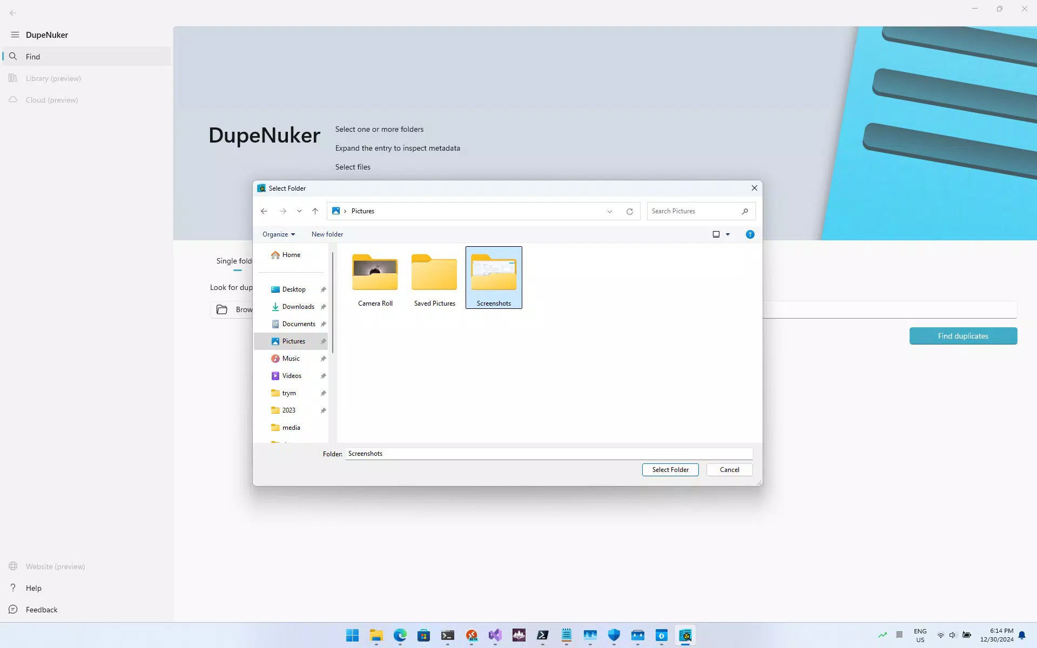The width and height of the screenshot is (1037, 648).
Task: Click Pictures in the address bar breadcrumb
Action: pos(363,211)
